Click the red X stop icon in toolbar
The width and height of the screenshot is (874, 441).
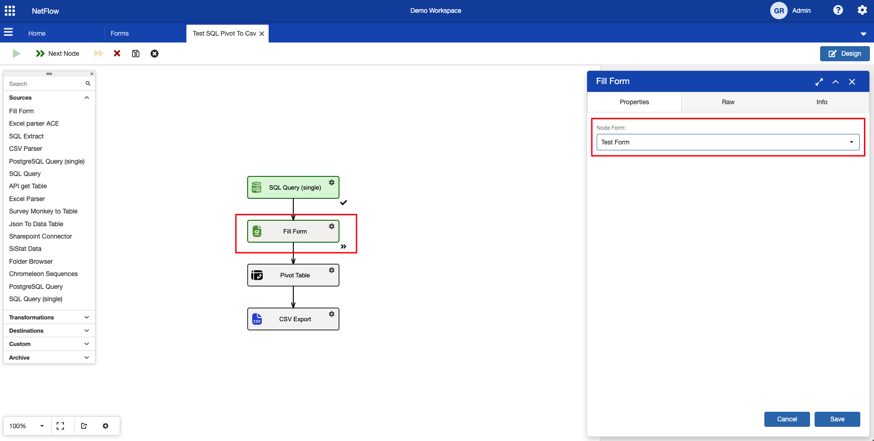[117, 53]
